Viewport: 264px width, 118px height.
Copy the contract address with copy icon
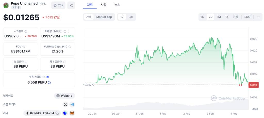click(x=57, y=113)
